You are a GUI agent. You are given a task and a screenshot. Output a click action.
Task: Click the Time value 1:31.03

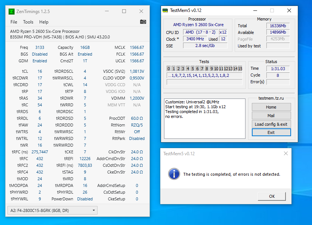tap(278, 69)
